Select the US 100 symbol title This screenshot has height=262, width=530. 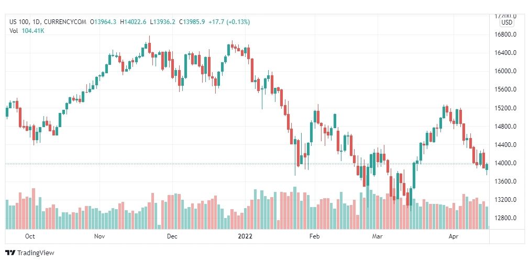(18, 22)
